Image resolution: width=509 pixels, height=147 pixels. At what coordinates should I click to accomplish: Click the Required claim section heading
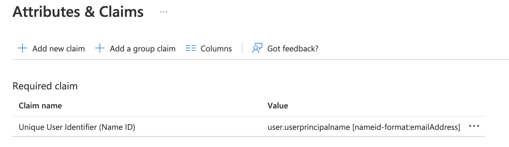pos(45,86)
